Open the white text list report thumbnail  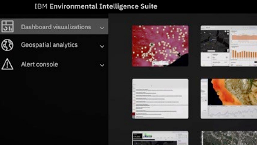coord(160,98)
